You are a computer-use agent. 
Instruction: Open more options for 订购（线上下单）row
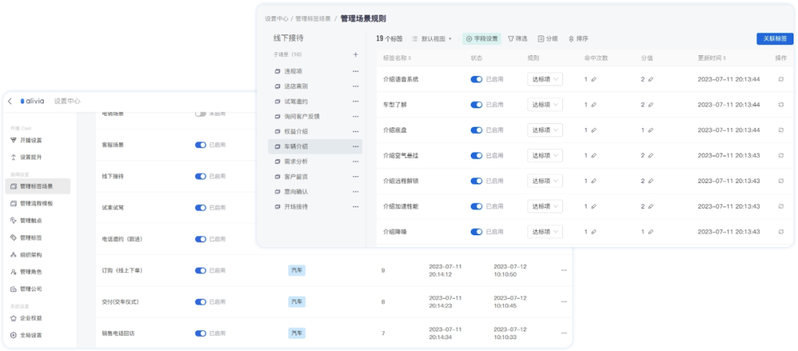[x=564, y=270]
